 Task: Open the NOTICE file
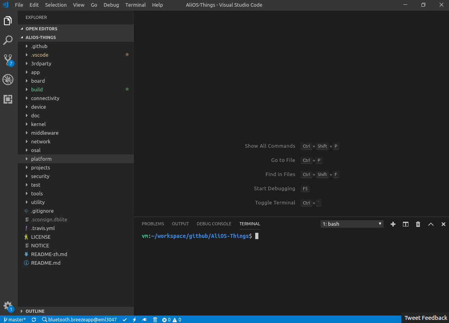click(76, 245)
